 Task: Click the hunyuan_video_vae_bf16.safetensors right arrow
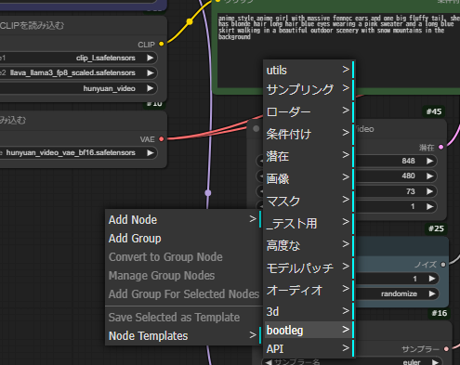coord(151,152)
